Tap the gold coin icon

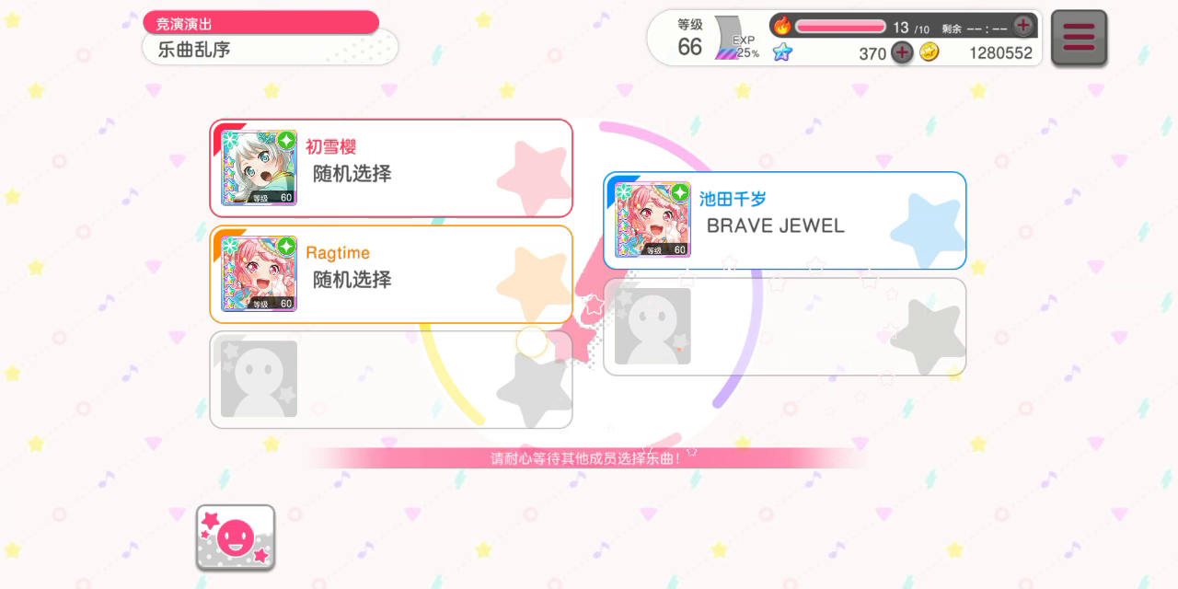point(930,52)
